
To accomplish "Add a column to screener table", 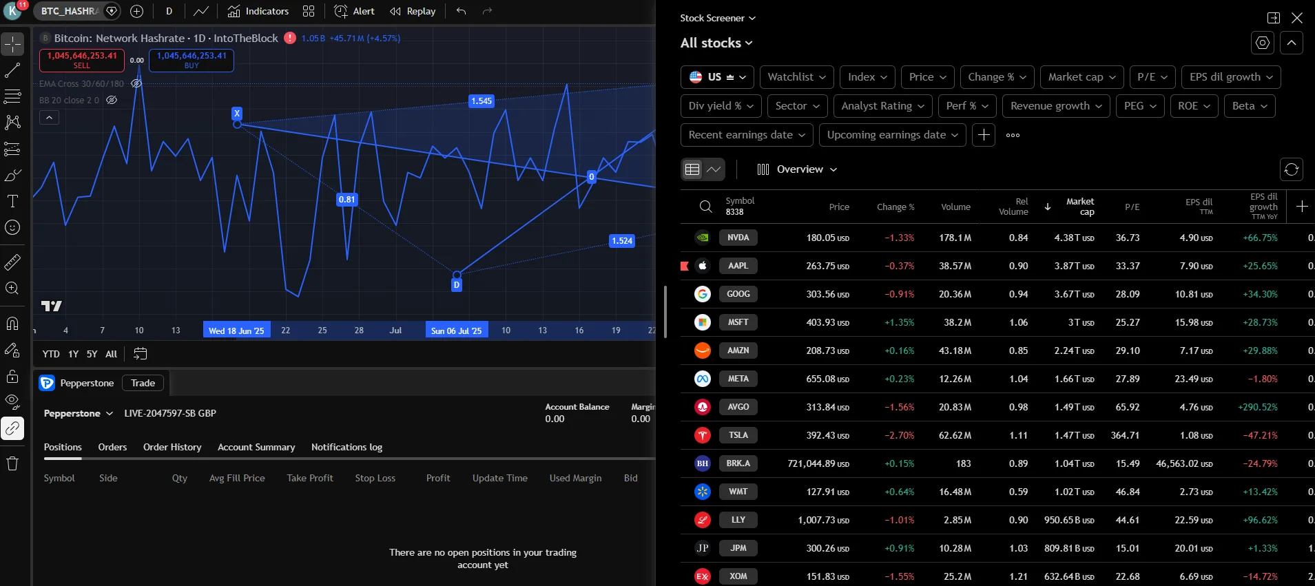I will point(1302,207).
